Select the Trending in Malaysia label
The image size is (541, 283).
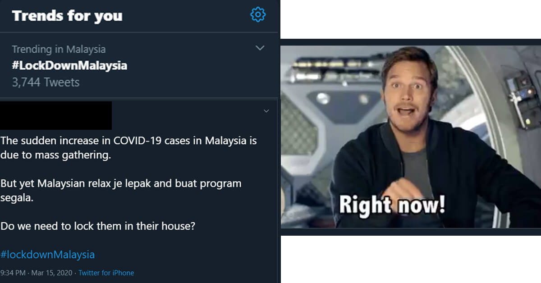tap(59, 49)
